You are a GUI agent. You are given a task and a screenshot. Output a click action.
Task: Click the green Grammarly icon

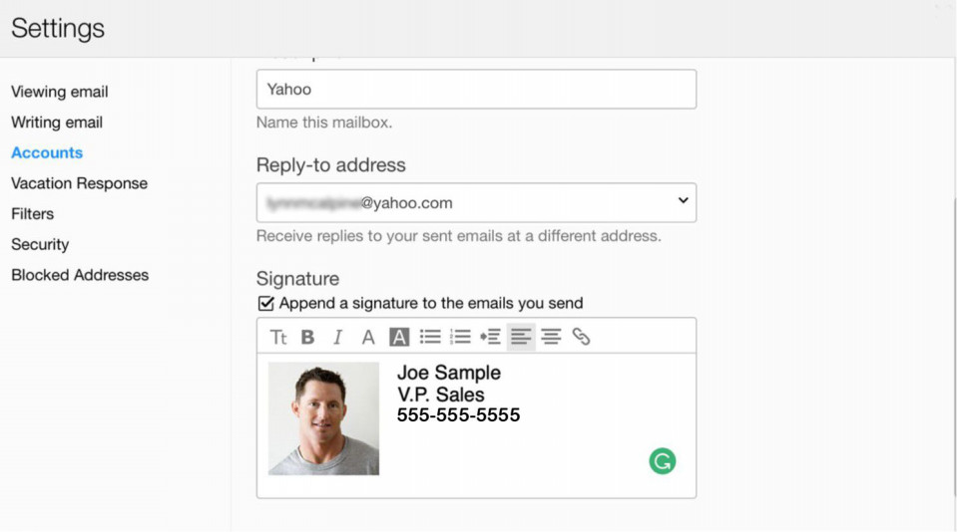click(x=663, y=461)
